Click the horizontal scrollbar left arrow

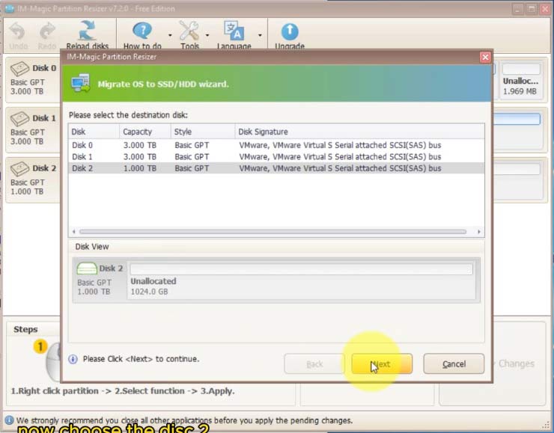pos(74,232)
